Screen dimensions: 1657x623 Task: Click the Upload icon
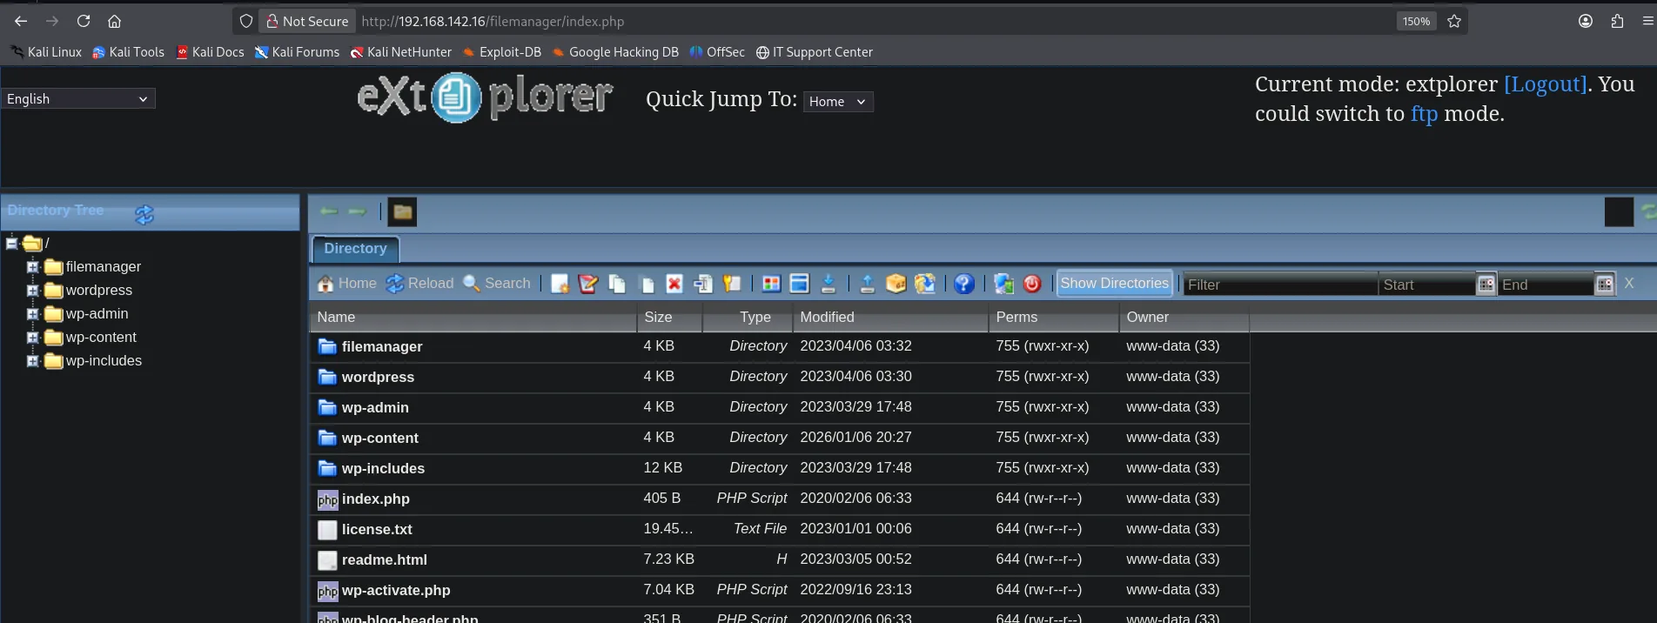pos(868,284)
